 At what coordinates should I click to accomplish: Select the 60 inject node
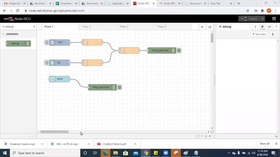pyautogui.click(x=59, y=63)
